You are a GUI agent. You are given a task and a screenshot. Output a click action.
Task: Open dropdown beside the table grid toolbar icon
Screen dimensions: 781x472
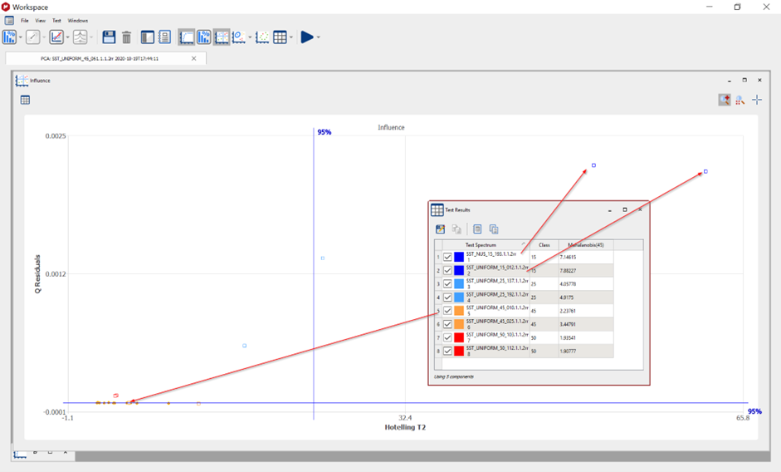[291, 37]
